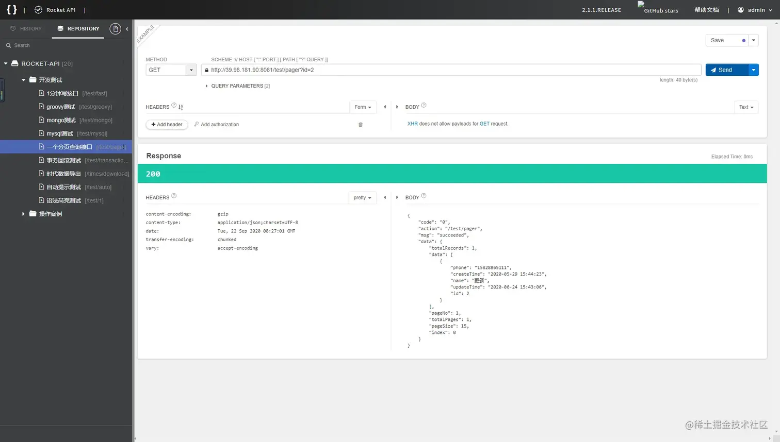This screenshot has height=442, width=780.
Task: Open the 自动提示测试 /test/auto item
Action: [x=75, y=187]
